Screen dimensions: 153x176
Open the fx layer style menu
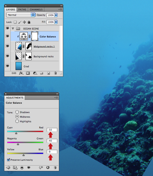[21, 73]
